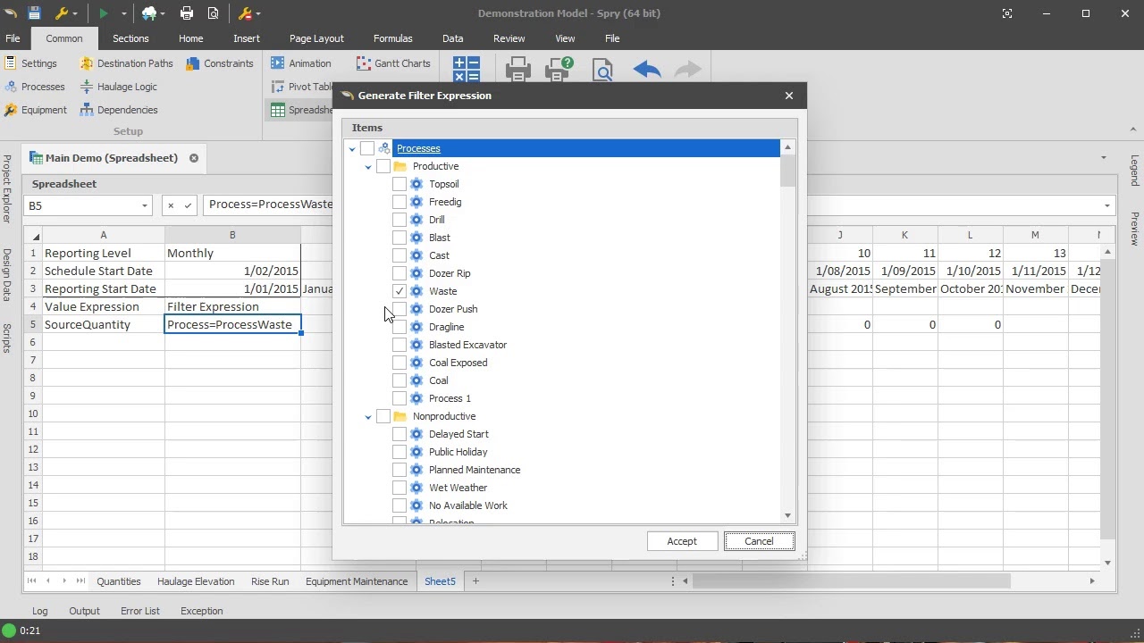This screenshot has width=1144, height=643.
Task: Open the cell reference B5 dropdown
Action: tap(145, 205)
